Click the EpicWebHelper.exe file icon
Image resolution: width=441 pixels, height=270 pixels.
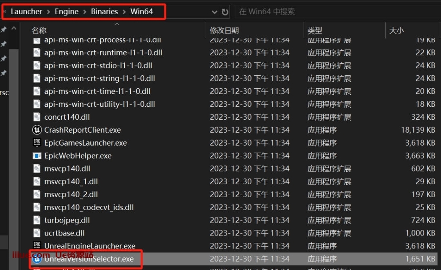click(x=37, y=156)
